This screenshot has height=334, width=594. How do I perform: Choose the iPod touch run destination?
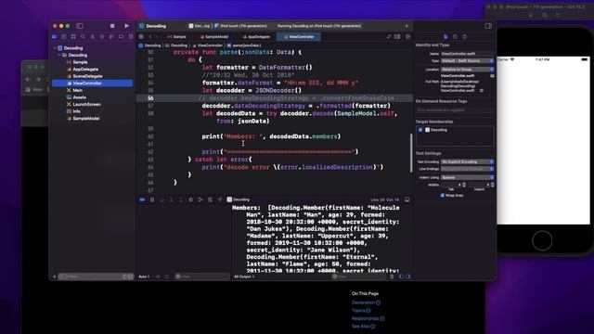coord(241,26)
